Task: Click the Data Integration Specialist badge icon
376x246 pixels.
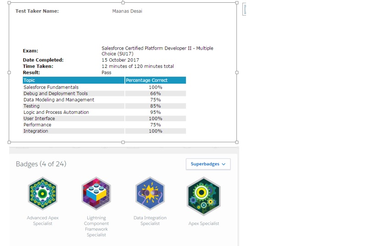Action: 150,194
